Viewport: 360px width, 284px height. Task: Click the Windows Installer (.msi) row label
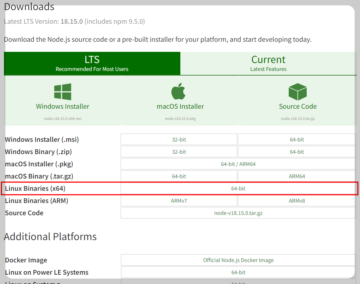point(42,139)
